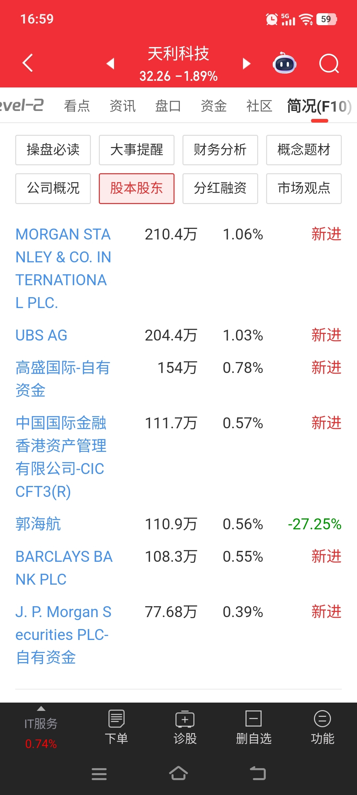Tap the back arrow in header

[x=28, y=63]
